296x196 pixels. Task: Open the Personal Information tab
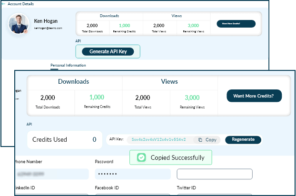(68, 65)
